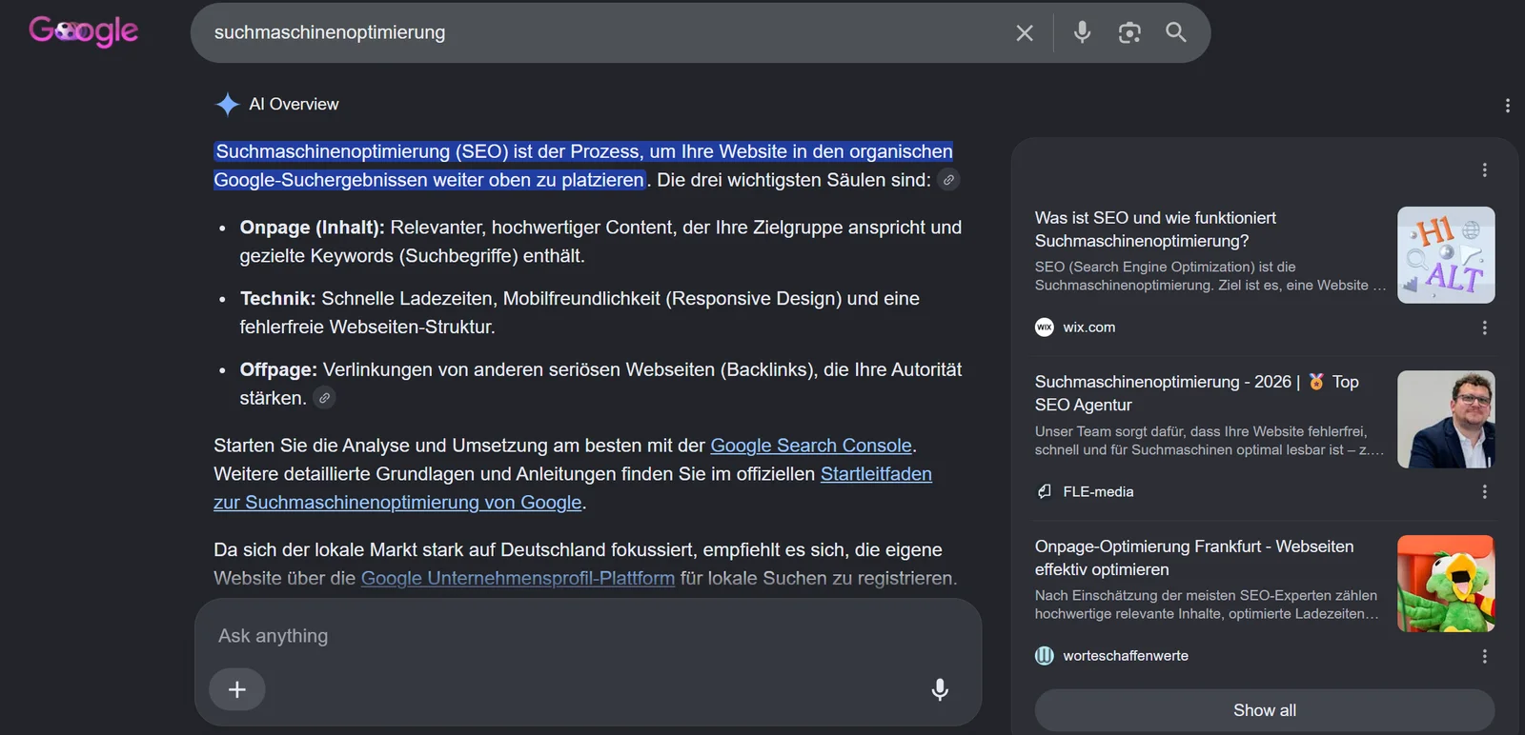Open more options for wix.com source
The width and height of the screenshot is (1525, 735).
point(1484,328)
